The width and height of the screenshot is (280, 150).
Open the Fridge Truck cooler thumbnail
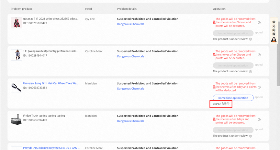coord(16,120)
